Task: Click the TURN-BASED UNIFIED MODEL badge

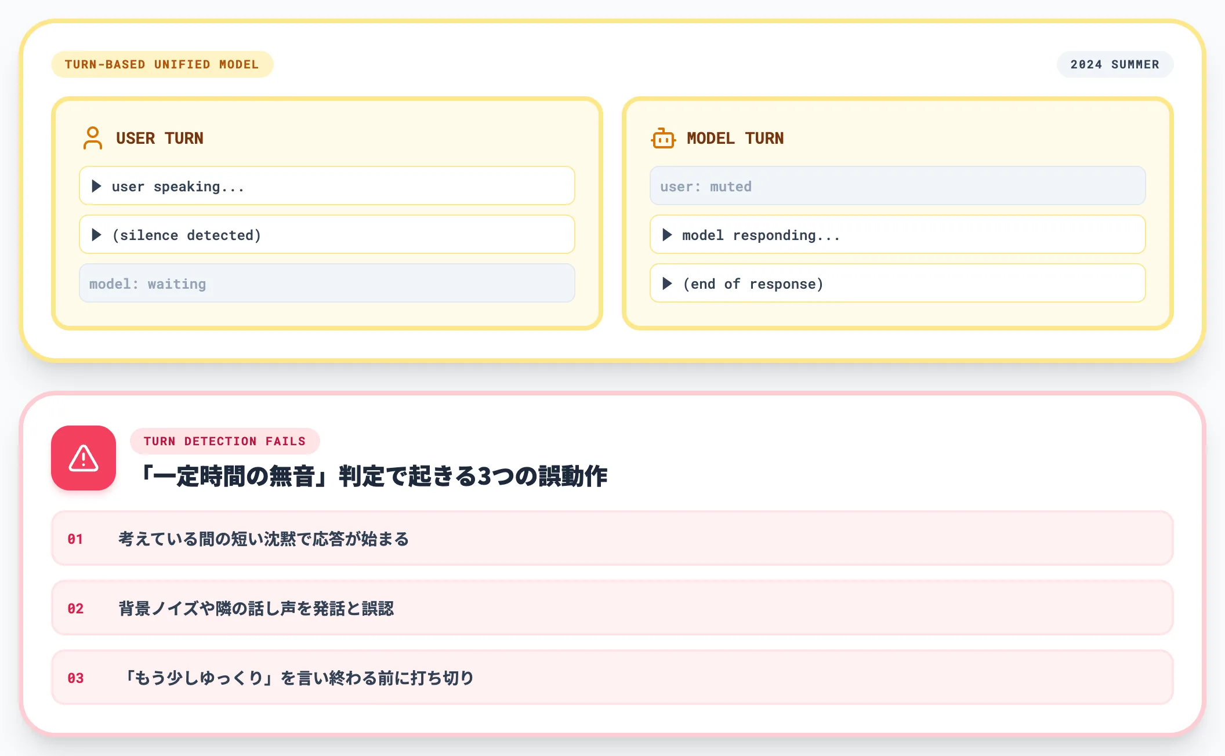Action: click(x=162, y=64)
